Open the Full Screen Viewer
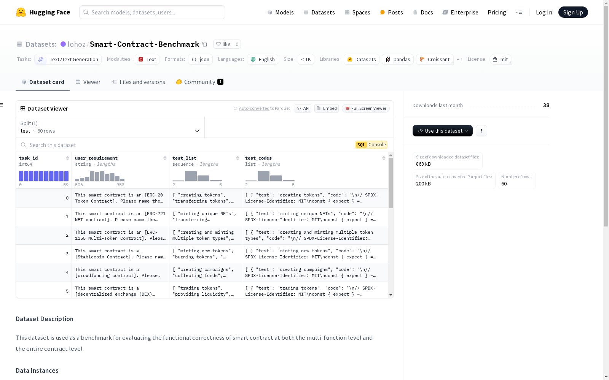This screenshot has height=380, width=609. (x=366, y=108)
